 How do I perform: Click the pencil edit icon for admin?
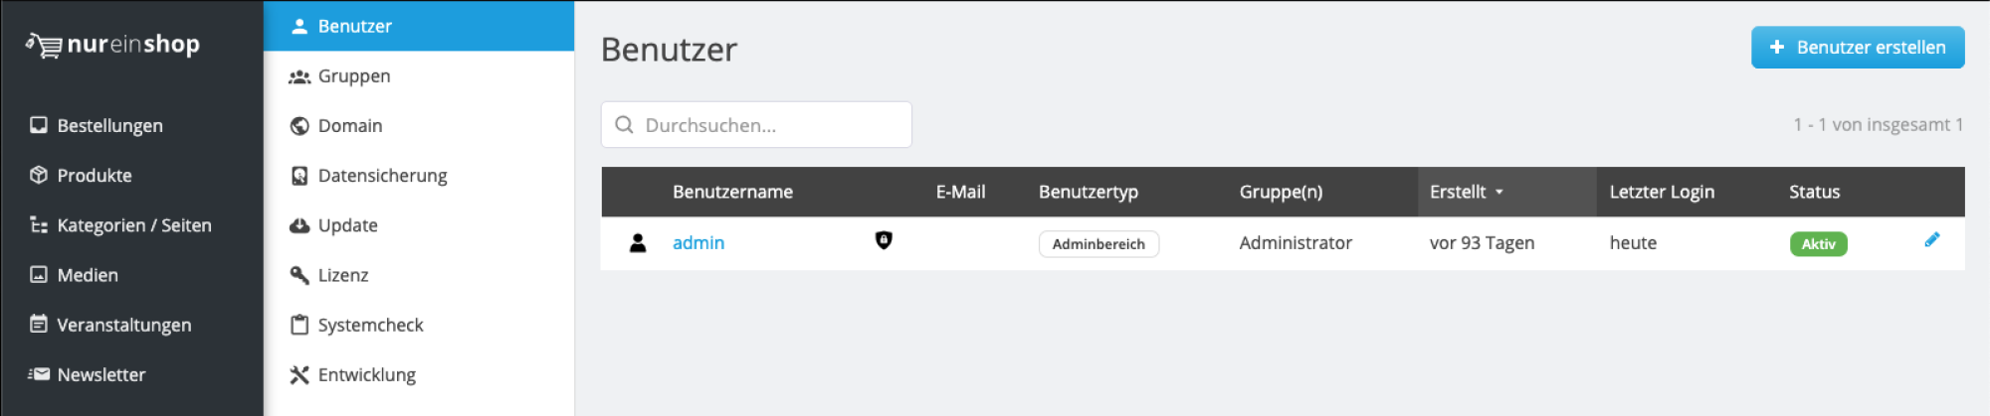[1931, 240]
